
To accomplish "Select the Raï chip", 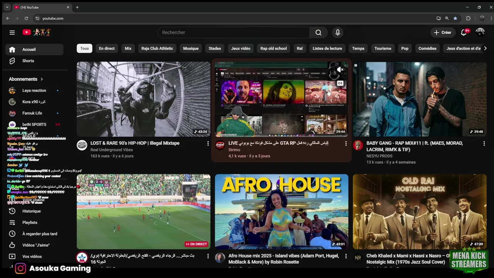I will [x=300, y=48].
